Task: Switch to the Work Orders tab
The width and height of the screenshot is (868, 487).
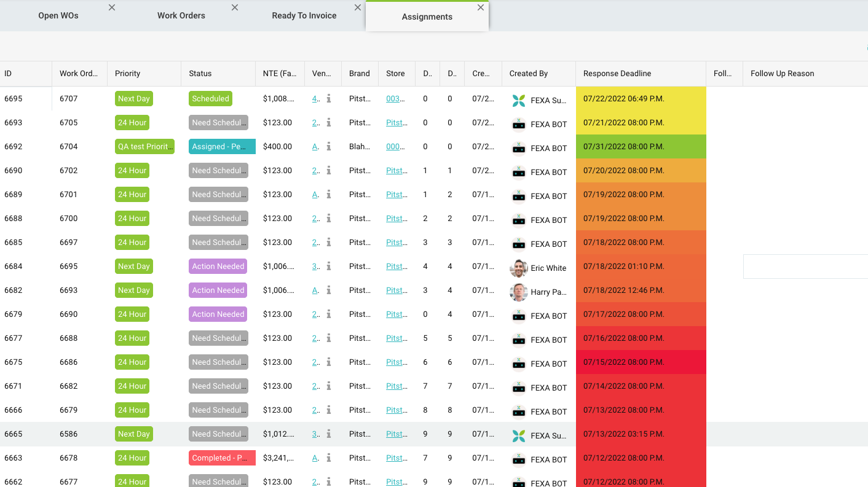Action: 181,15
